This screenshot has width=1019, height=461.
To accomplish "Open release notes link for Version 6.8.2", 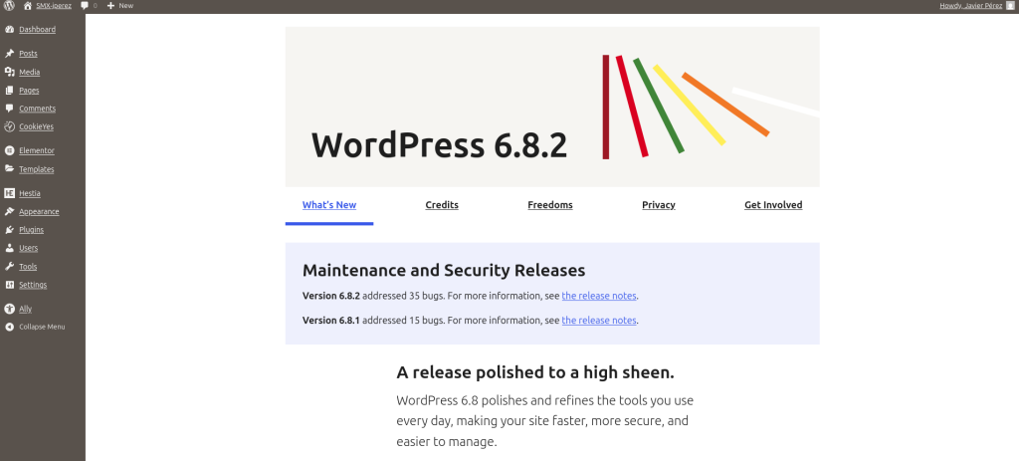I will pos(599,296).
